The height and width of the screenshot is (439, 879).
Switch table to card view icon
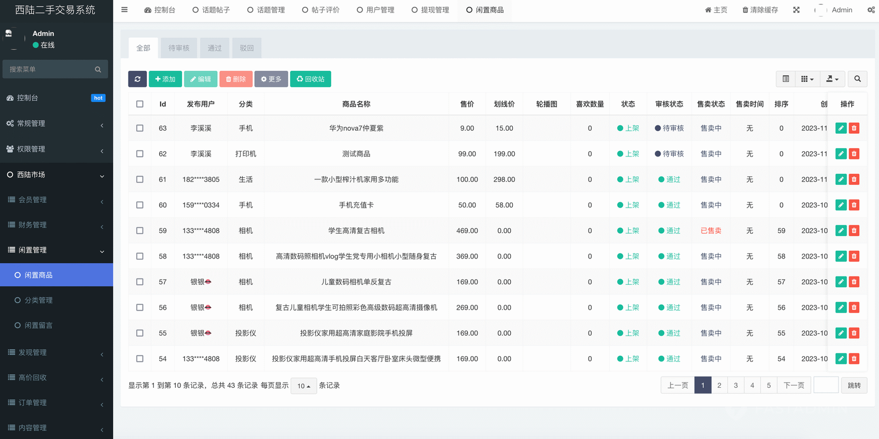[785, 79]
